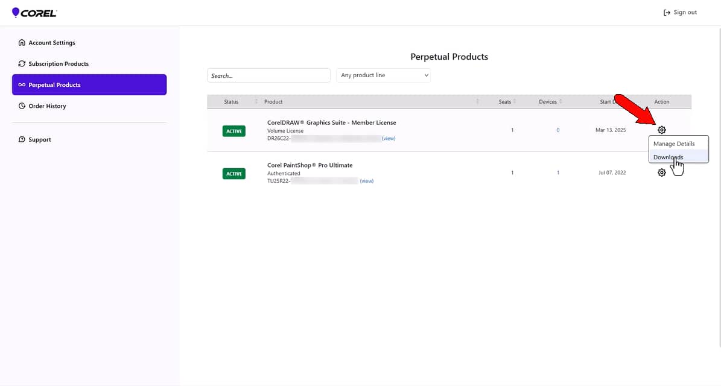The height and width of the screenshot is (386, 721).
Task: Click CorelDRAW Graphics Suite - Member License title
Action: (331, 122)
